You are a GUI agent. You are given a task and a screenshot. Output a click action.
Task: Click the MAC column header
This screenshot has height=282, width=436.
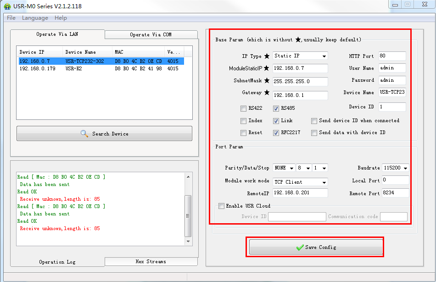coord(139,52)
